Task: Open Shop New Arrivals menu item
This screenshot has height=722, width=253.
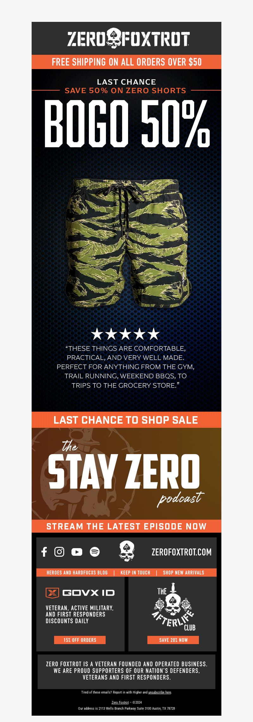Action: 184,573
